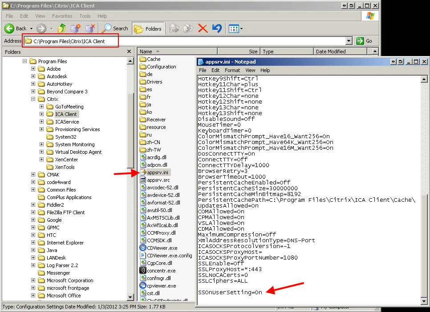Click the green Back arrow icon
The width and height of the screenshot is (430, 312).
tap(9, 28)
